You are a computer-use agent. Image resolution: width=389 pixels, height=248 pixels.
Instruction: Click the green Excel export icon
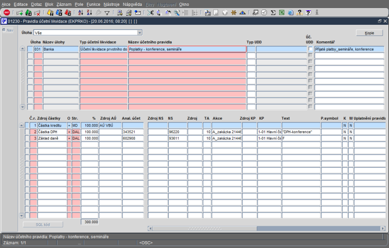point(281,13)
